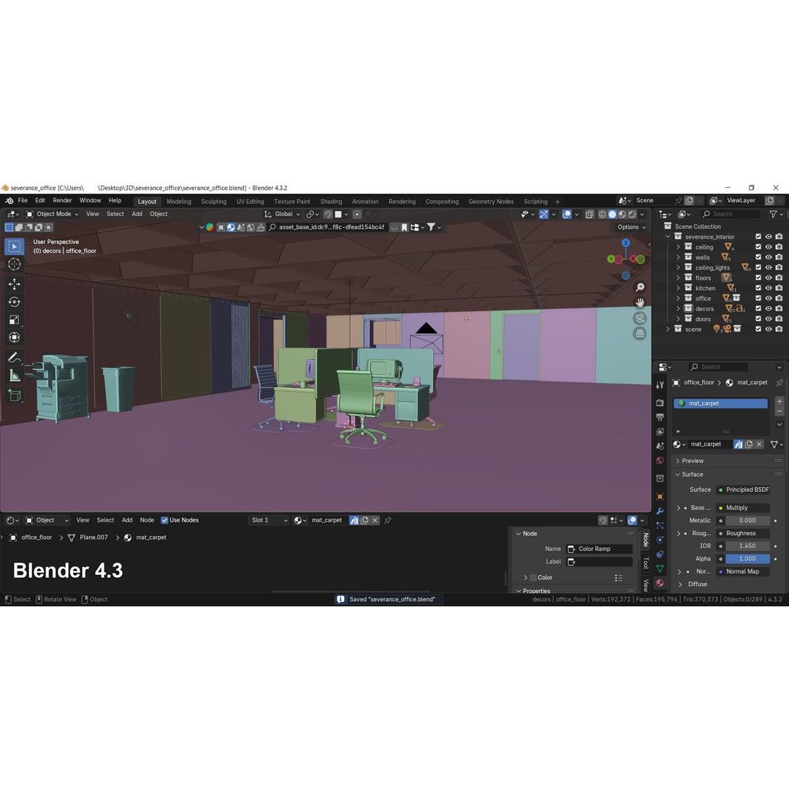Open the Global transform orientation dropdown
The image size is (789, 789).
point(282,214)
